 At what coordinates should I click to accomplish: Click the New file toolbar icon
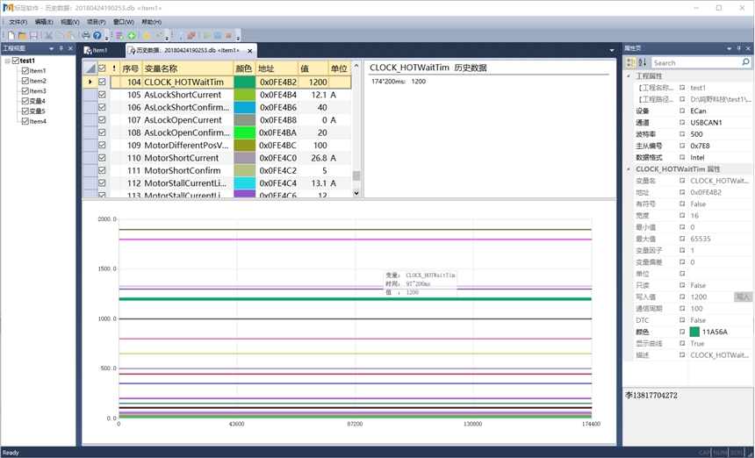11,35
